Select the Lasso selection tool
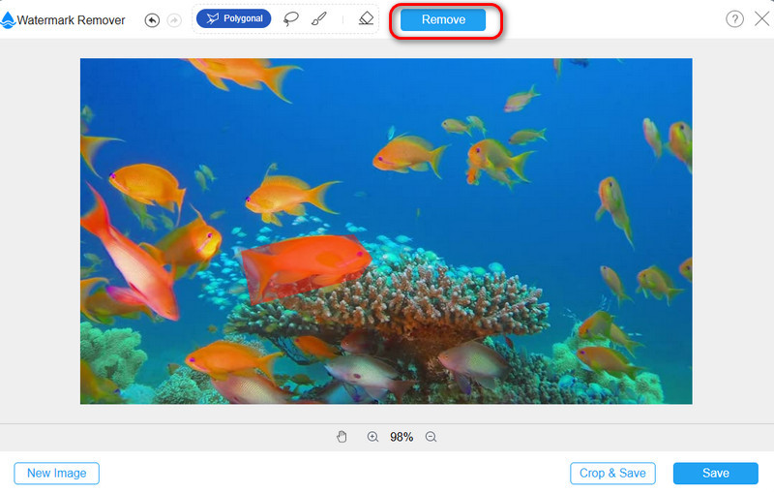 291,19
